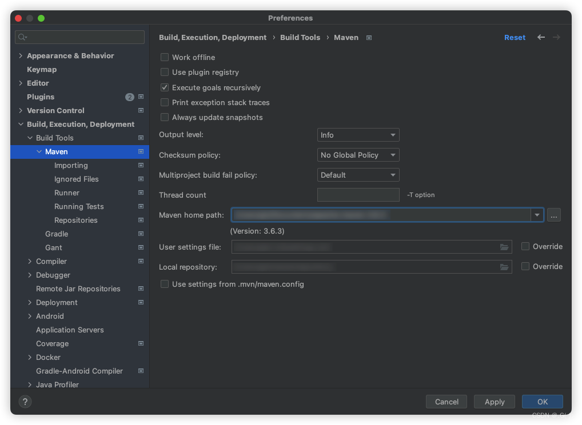Expand the Editor section
Viewport: 582px width, 425px height.
pyautogui.click(x=21, y=83)
